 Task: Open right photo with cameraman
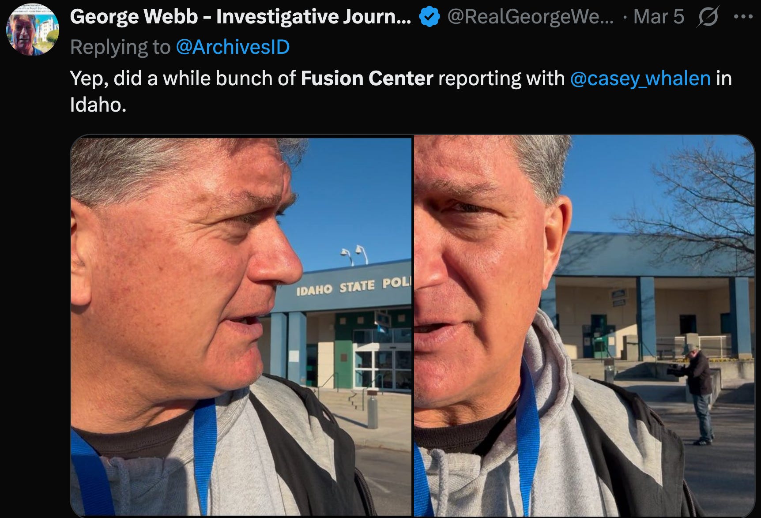[x=584, y=326]
